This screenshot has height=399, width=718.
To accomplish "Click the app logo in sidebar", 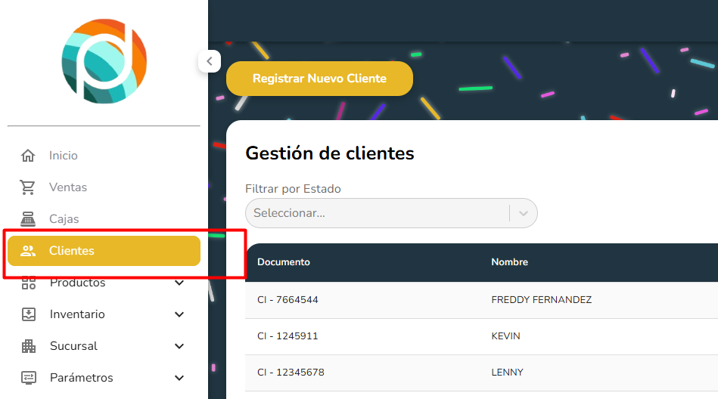I will (104, 62).
